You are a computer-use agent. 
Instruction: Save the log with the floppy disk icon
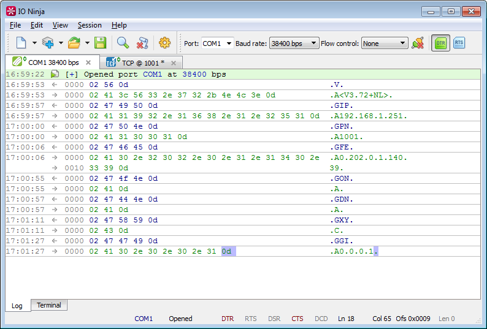coord(101,43)
